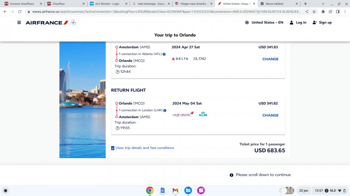
Task: Open Chrome from the shelf
Action: pos(150,190)
